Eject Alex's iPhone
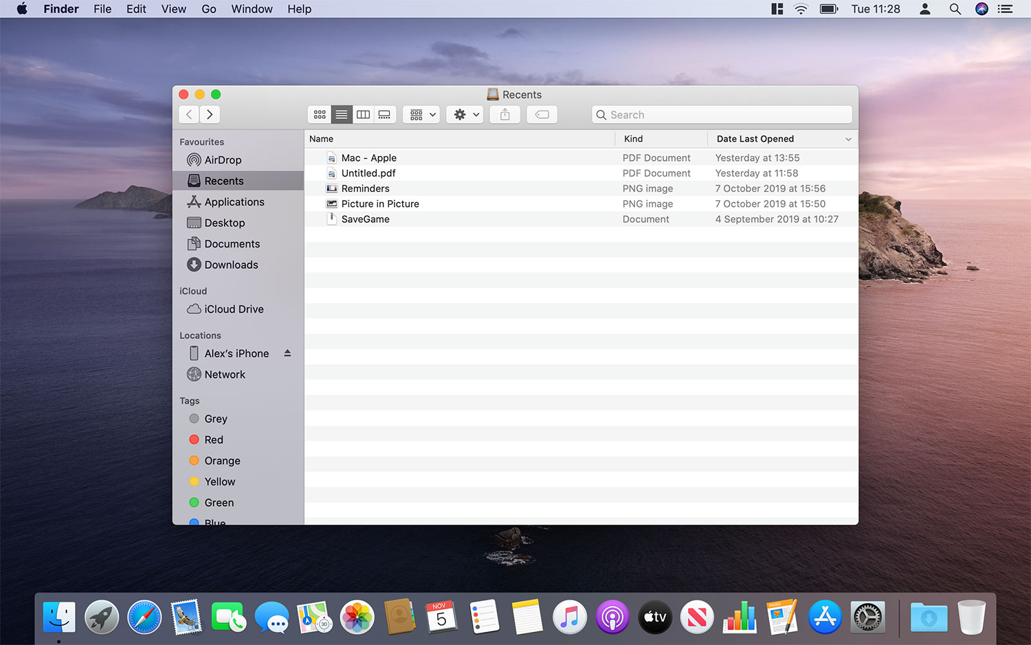Screen dimensions: 1031x645 [287, 353]
